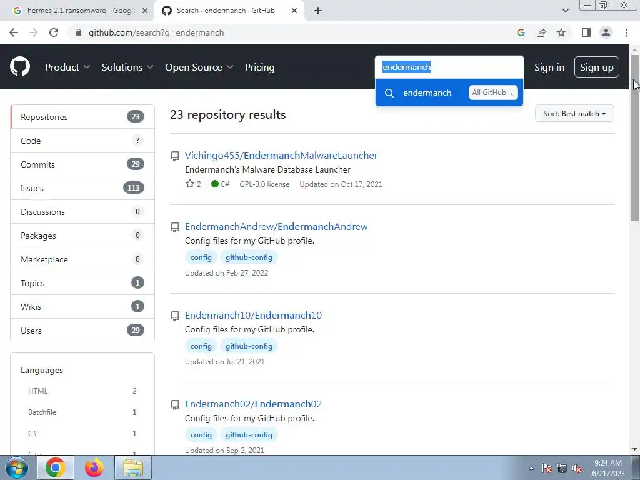The image size is (640, 480).
Task: Click the Sign up button
Action: click(597, 67)
